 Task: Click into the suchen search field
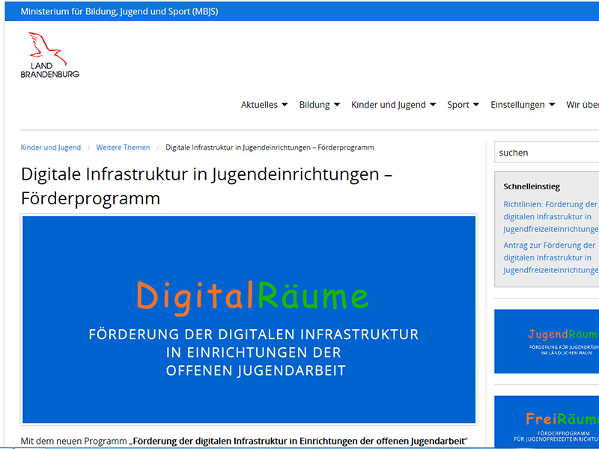(547, 153)
